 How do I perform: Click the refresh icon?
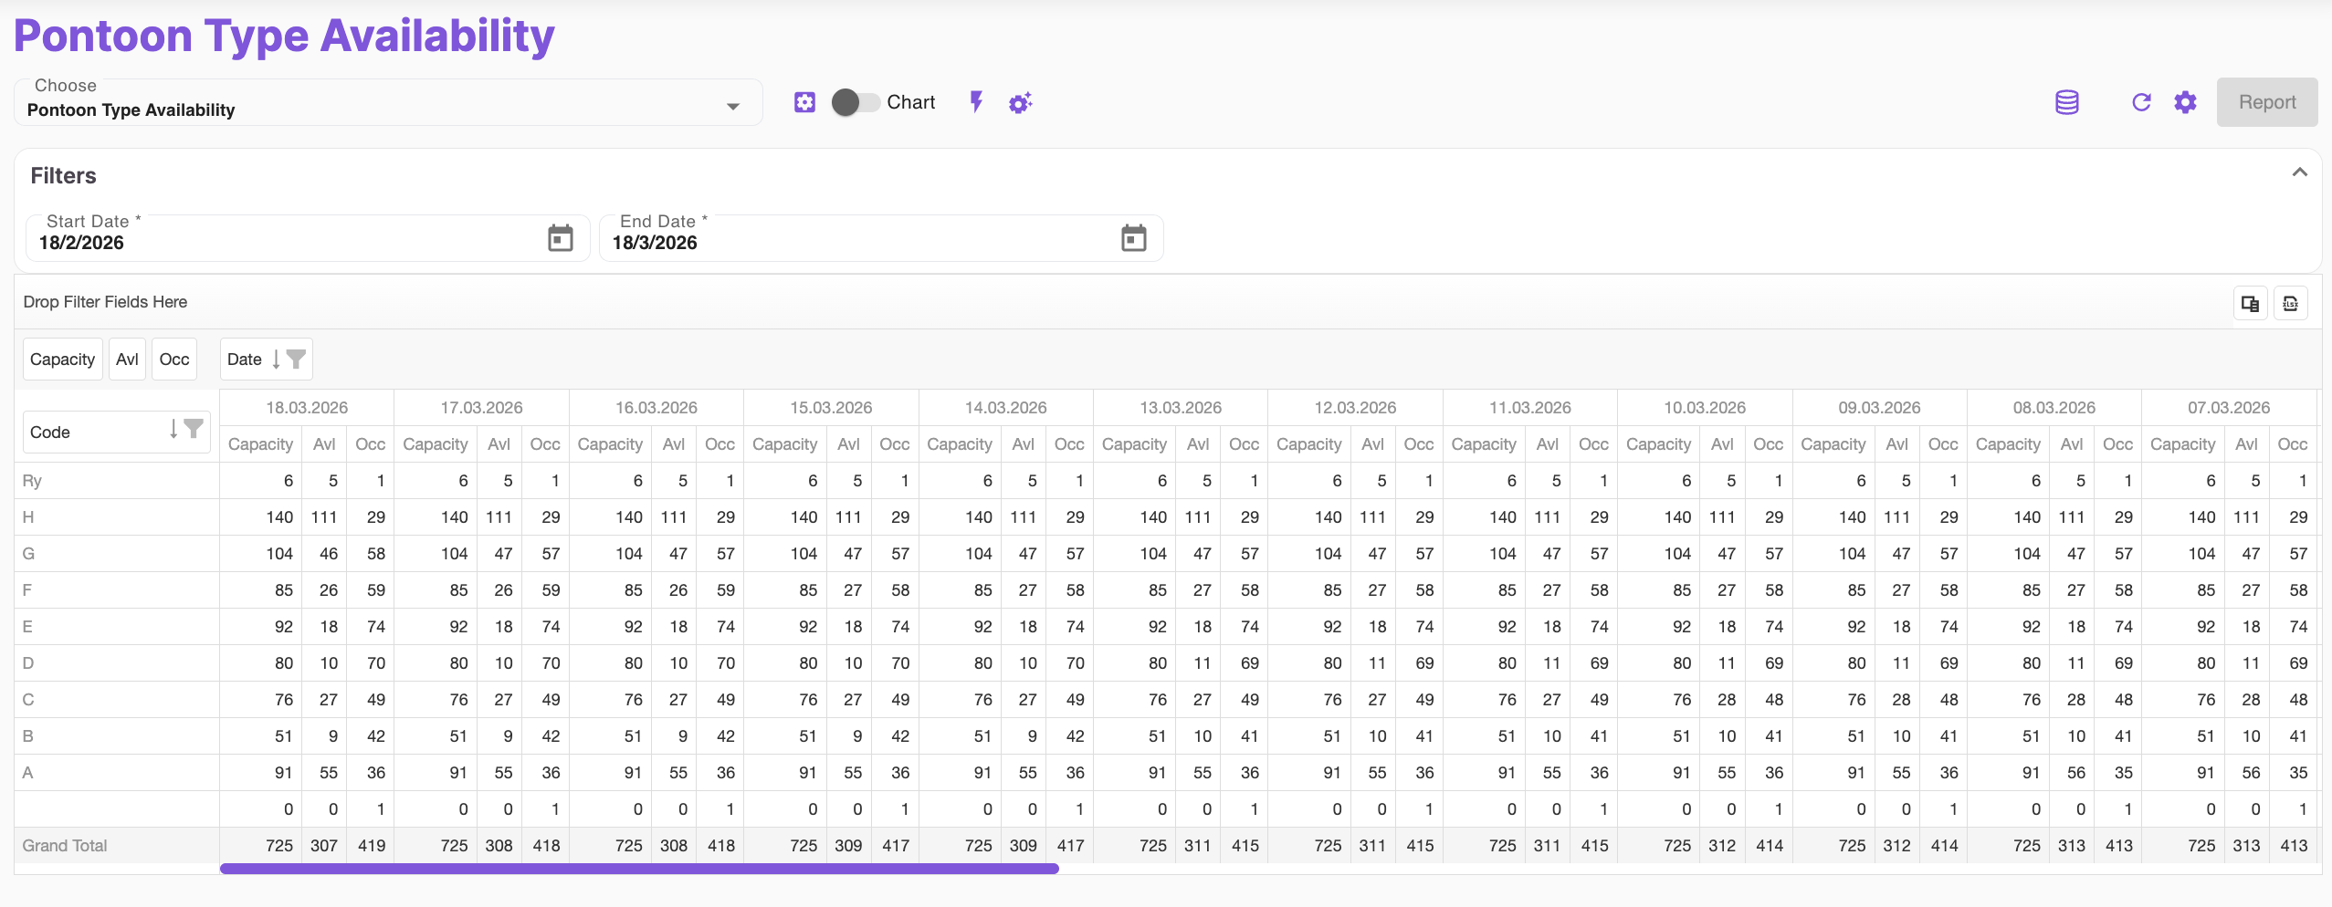pyautogui.click(x=2141, y=102)
